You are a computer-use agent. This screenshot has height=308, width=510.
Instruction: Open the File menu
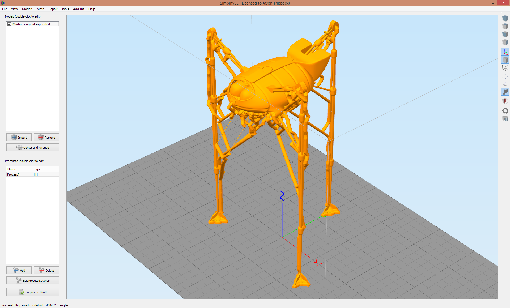[5, 9]
